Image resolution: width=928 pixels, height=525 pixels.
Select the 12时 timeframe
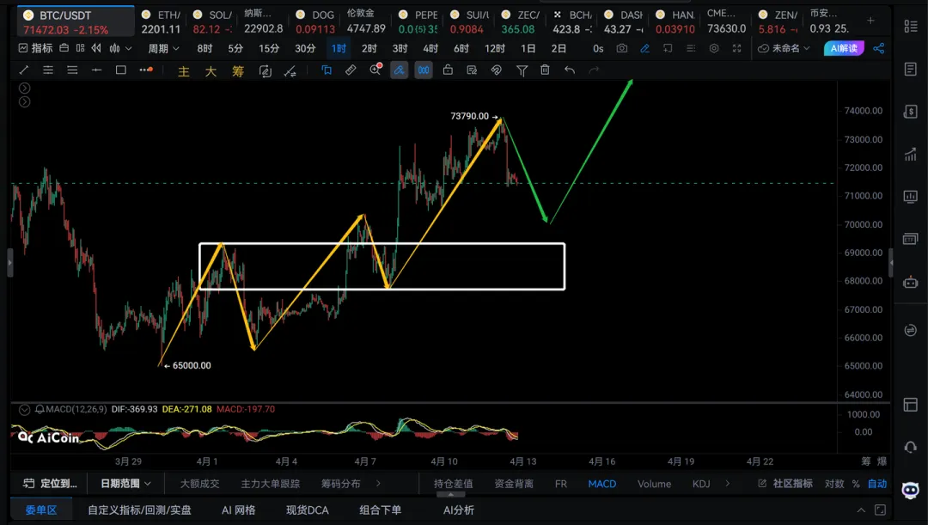495,48
